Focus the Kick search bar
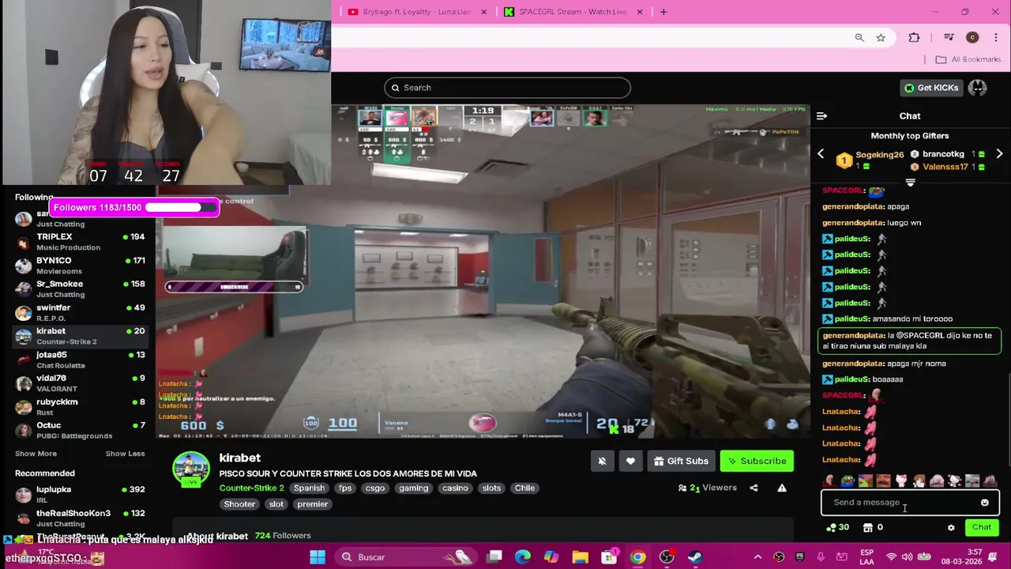Image resolution: width=1011 pixels, height=569 pixels. [507, 88]
